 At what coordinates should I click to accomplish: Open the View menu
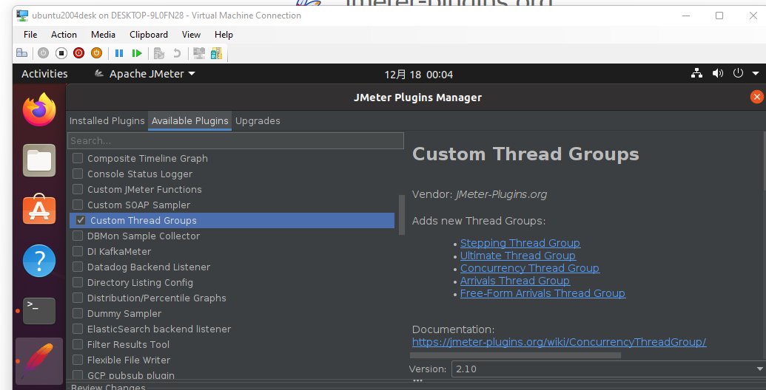191,35
